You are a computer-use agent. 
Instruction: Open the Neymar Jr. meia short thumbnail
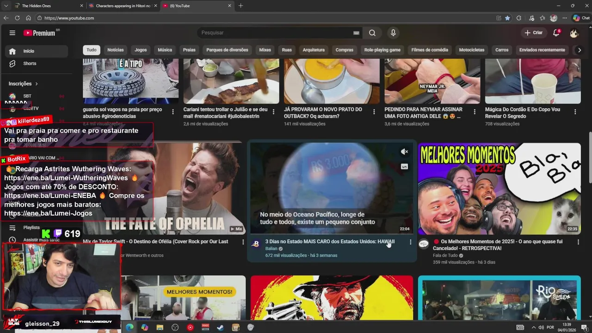(432, 81)
